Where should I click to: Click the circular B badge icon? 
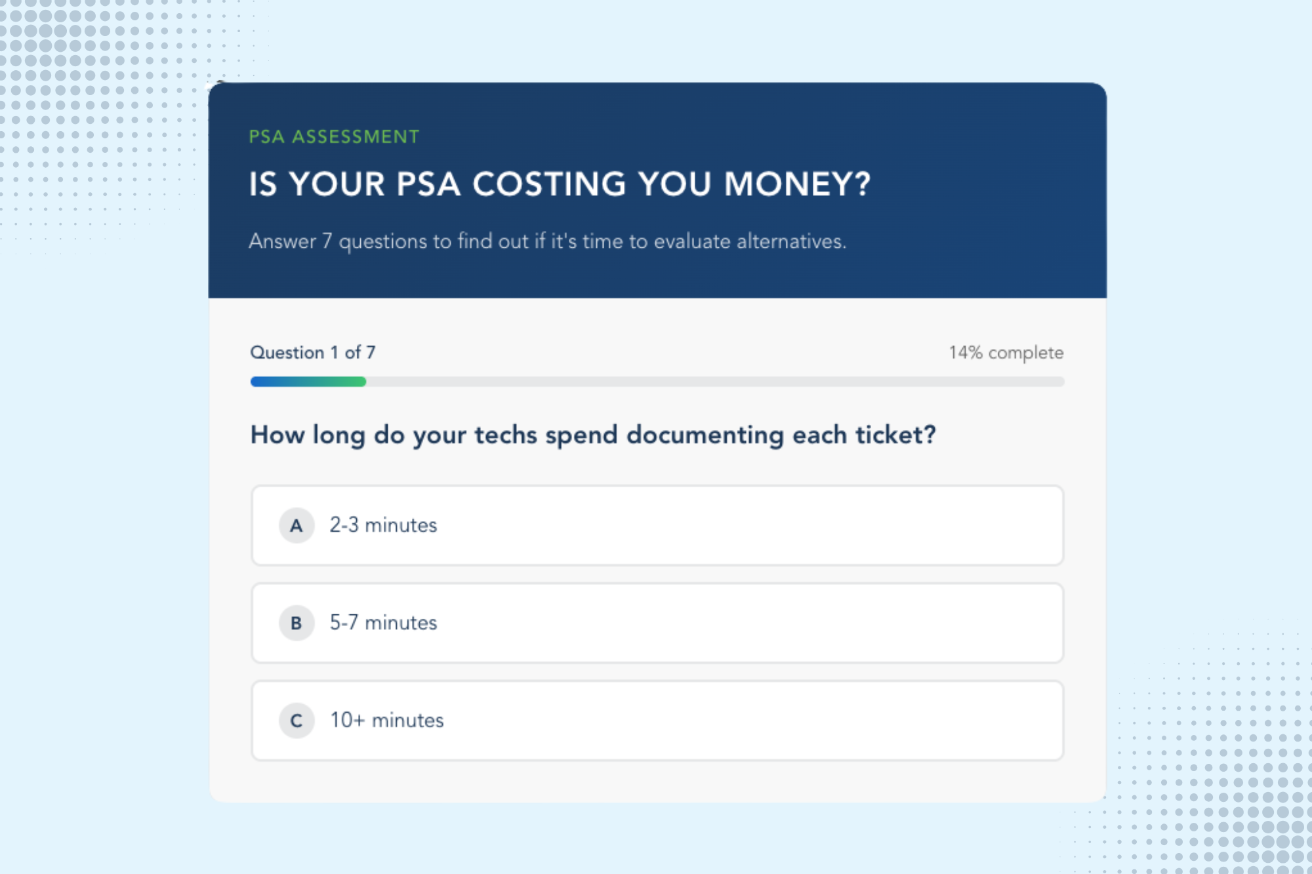point(297,623)
